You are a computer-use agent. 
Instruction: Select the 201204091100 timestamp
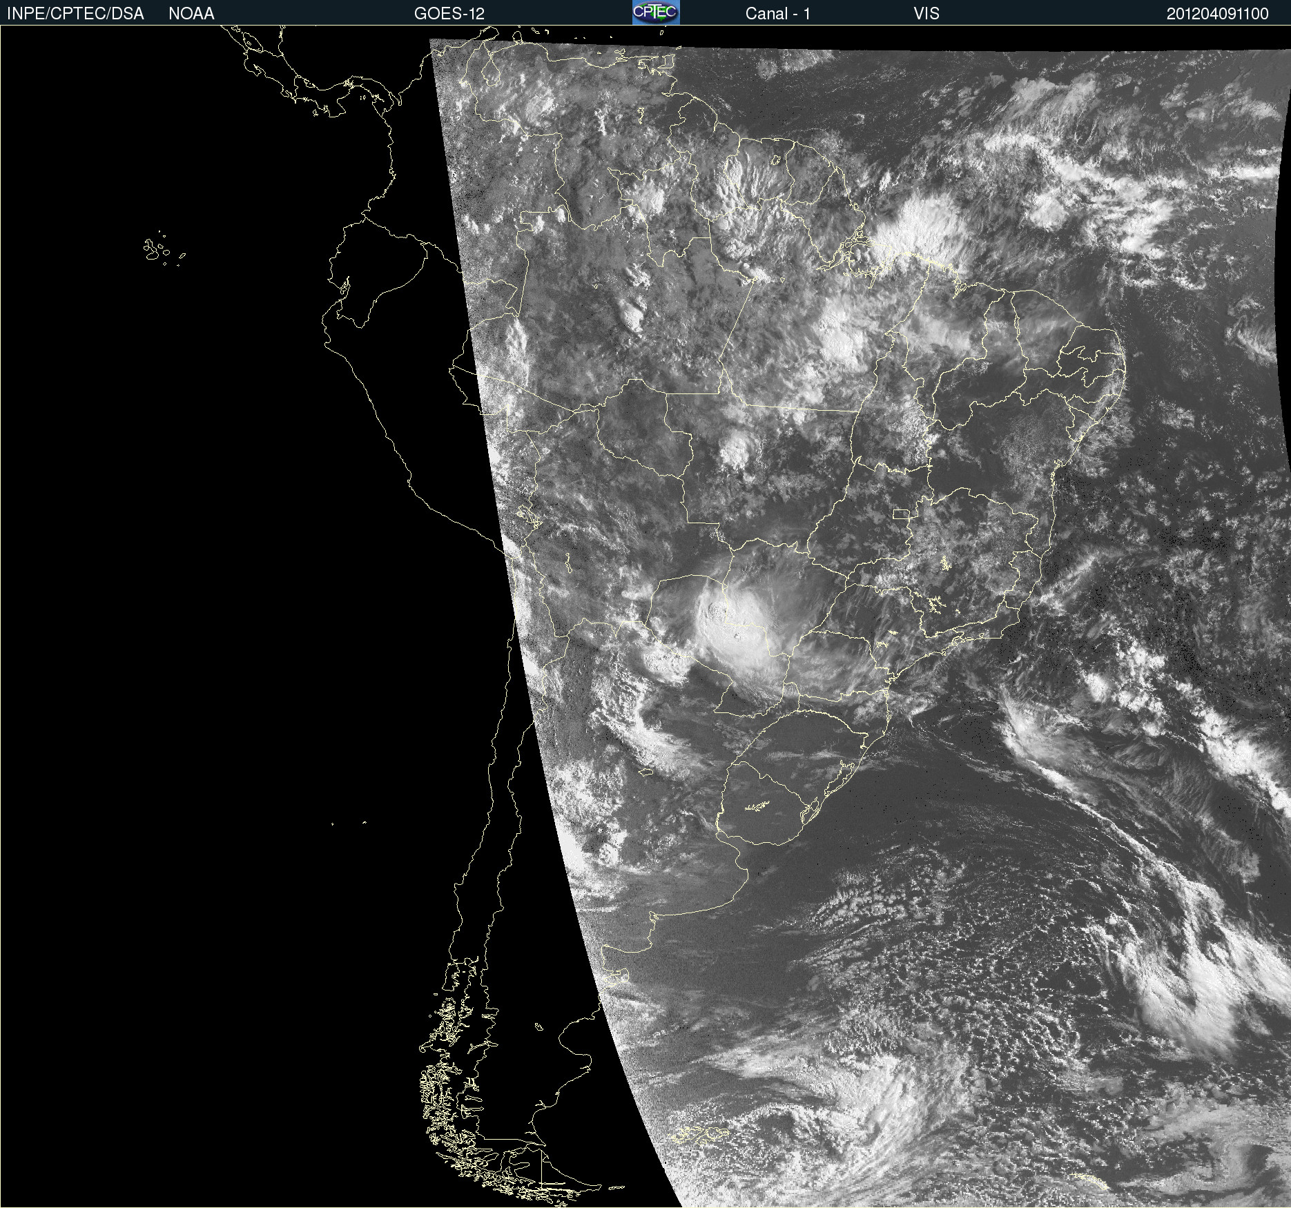click(x=1218, y=14)
